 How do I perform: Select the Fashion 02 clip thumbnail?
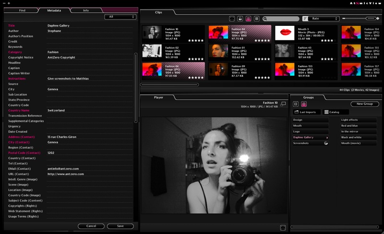pyautogui.click(x=152, y=51)
